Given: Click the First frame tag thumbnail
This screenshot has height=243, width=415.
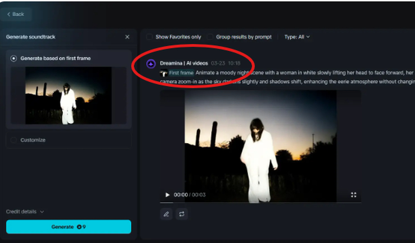Looking at the screenshot, I should point(164,73).
